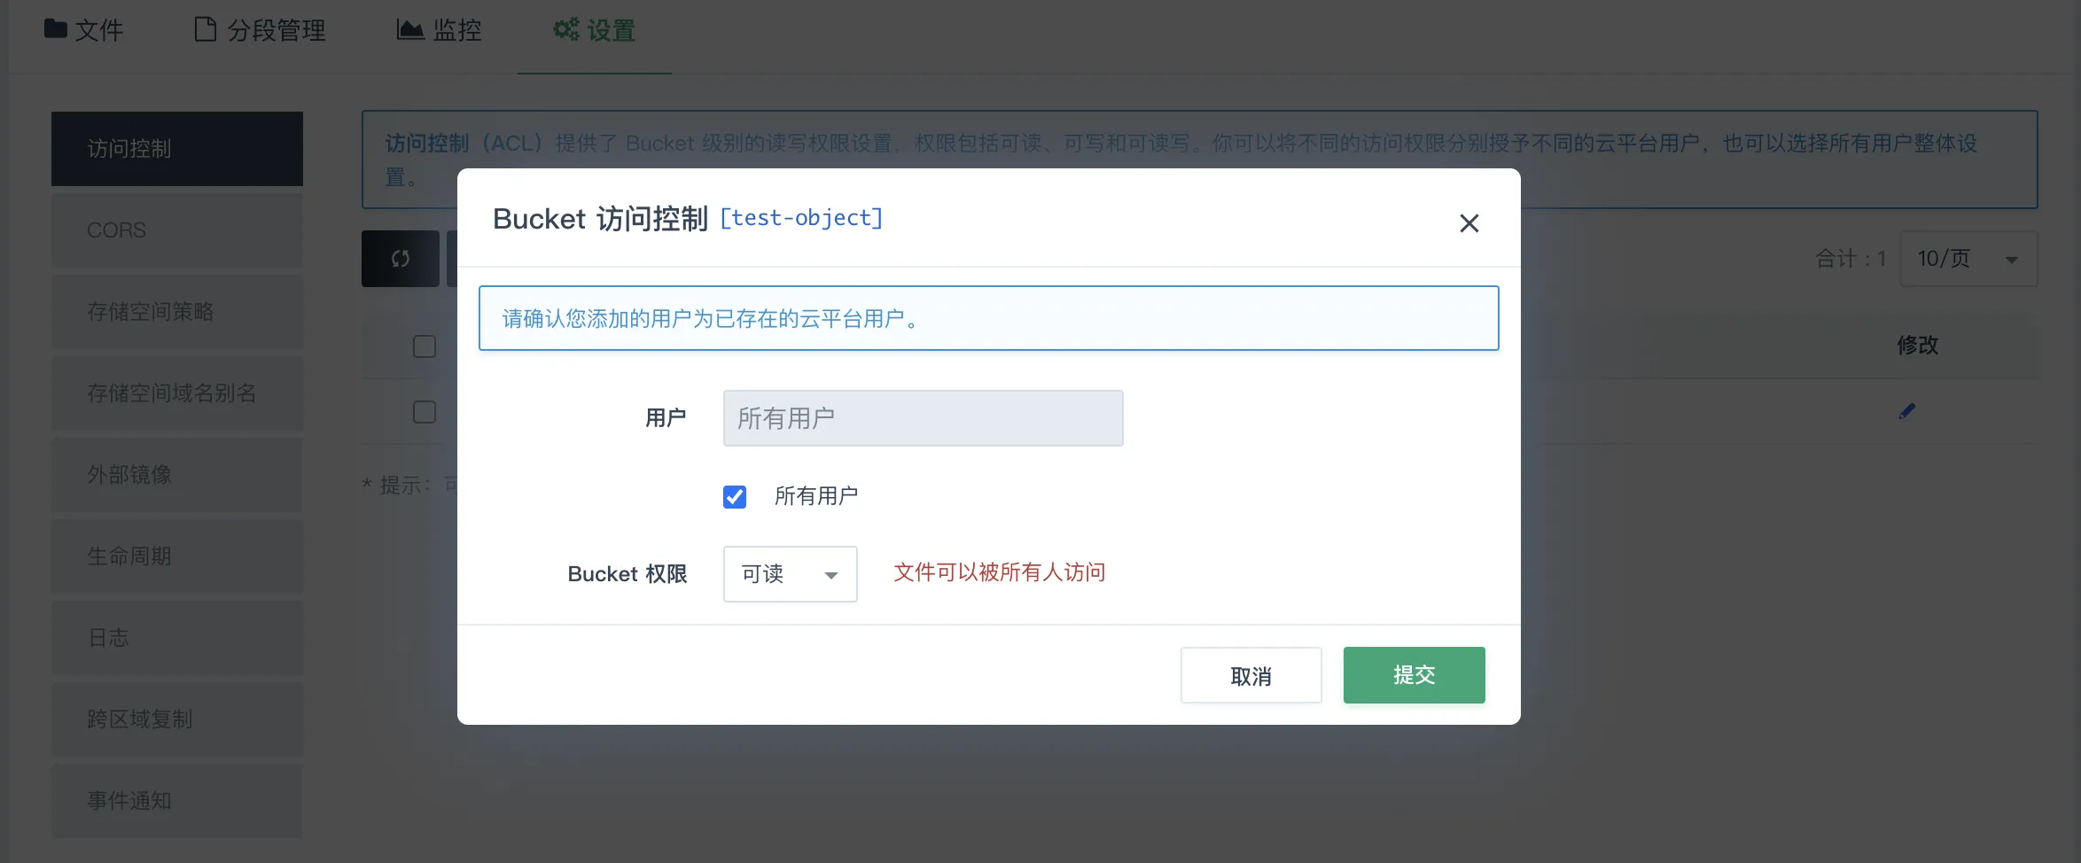
Task: Open the CORS settings section
Action: pyautogui.click(x=176, y=229)
